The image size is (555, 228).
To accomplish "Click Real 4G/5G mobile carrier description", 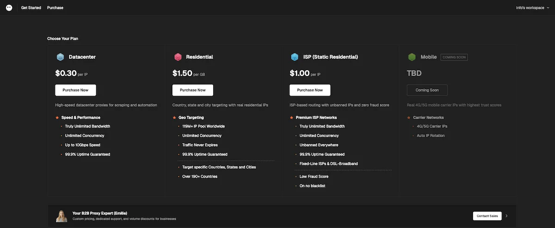I will (x=454, y=105).
